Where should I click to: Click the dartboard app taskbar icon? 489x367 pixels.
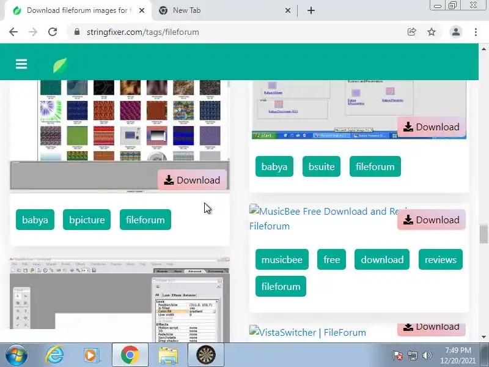point(206,355)
